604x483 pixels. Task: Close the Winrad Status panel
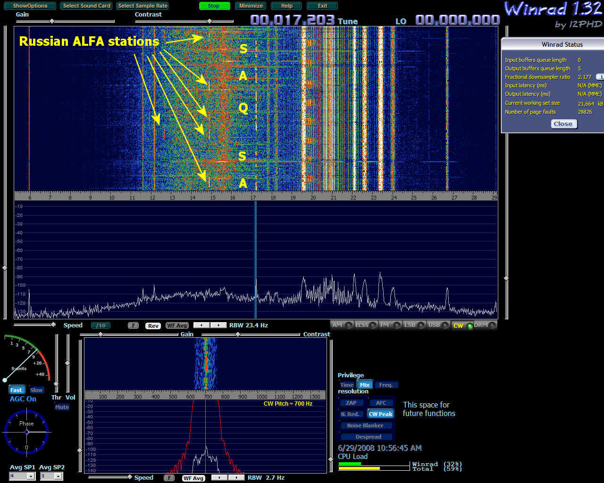(563, 124)
